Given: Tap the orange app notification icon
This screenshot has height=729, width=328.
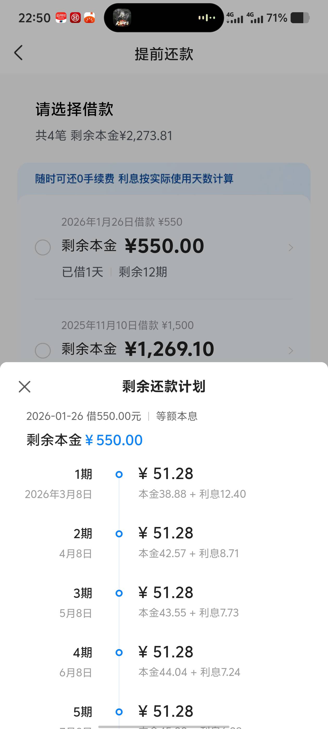Looking at the screenshot, I should [x=90, y=18].
